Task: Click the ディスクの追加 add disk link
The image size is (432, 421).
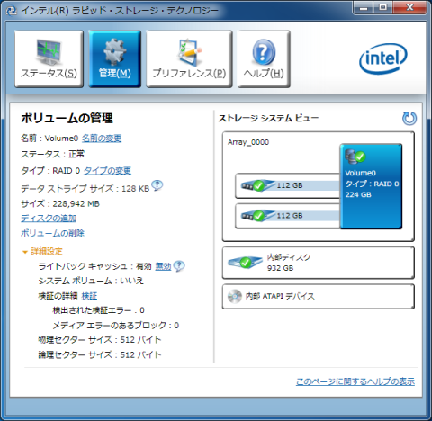Action: (x=49, y=218)
